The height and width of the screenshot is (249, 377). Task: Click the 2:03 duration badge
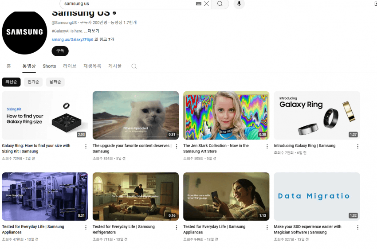81,134
